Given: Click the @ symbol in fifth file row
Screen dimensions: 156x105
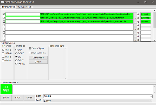Looking at the screenshot, I should [x=138, y=29].
